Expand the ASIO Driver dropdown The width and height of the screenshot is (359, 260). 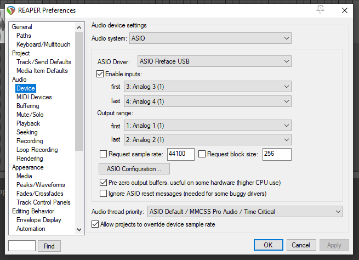click(214, 61)
